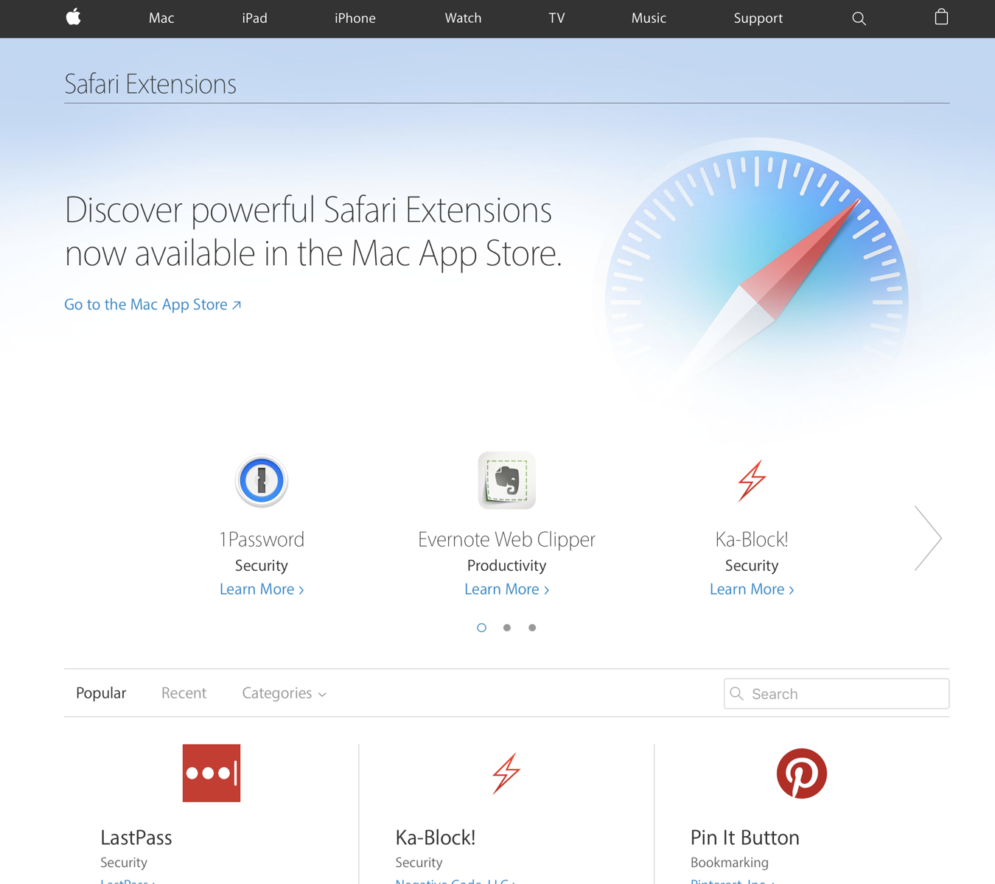The image size is (995, 884).
Task: Expand the Categories dropdown
Action: coord(284,693)
